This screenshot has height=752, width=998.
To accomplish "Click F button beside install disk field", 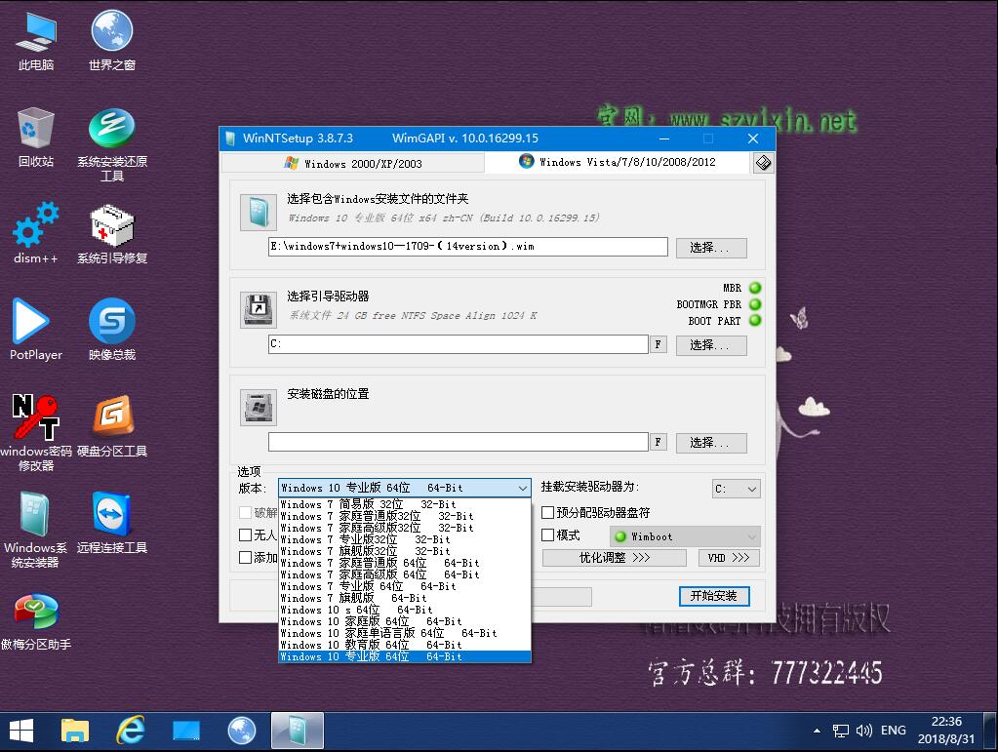I will pos(659,442).
